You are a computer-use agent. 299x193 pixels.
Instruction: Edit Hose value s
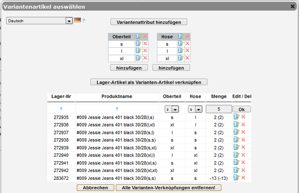tap(181, 44)
